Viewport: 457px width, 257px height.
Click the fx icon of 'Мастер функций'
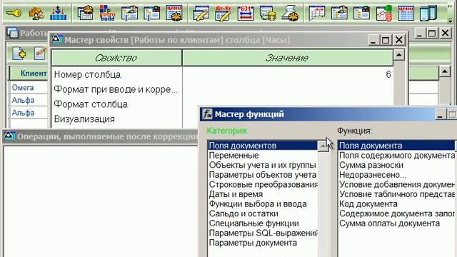[x=207, y=114]
